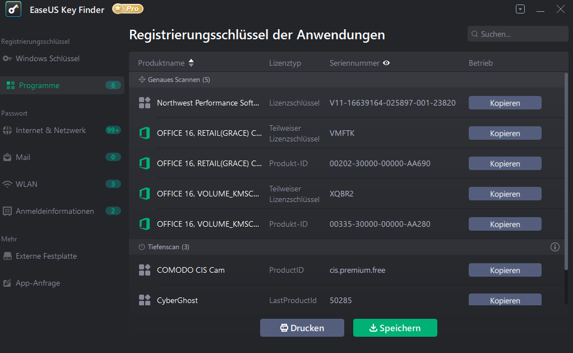573x353 pixels.
Task: Click the Betrieb column header
Action: [x=480, y=63]
